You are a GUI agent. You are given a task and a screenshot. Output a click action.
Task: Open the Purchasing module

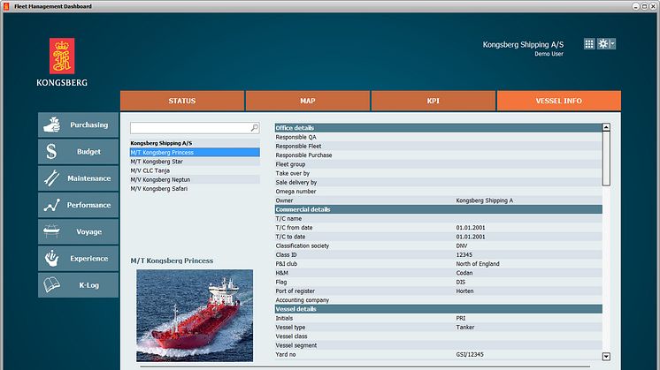click(78, 125)
